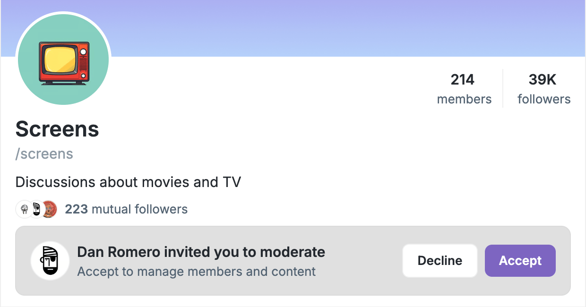
Task: Click the 'Dan Romero invited you to moderate' heading
Action: (x=201, y=252)
